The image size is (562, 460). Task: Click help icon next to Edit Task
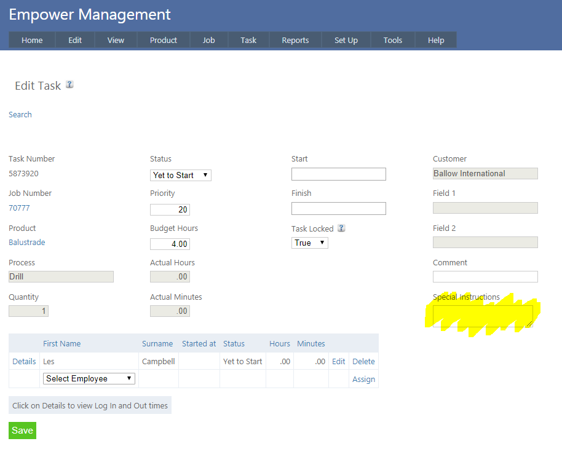(69, 85)
